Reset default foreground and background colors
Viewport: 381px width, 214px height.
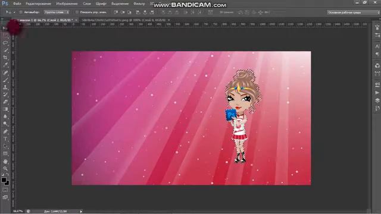[2, 174]
